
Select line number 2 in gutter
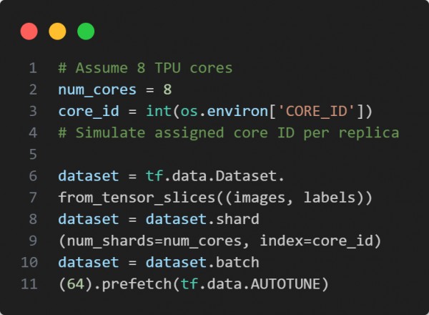pos(33,89)
